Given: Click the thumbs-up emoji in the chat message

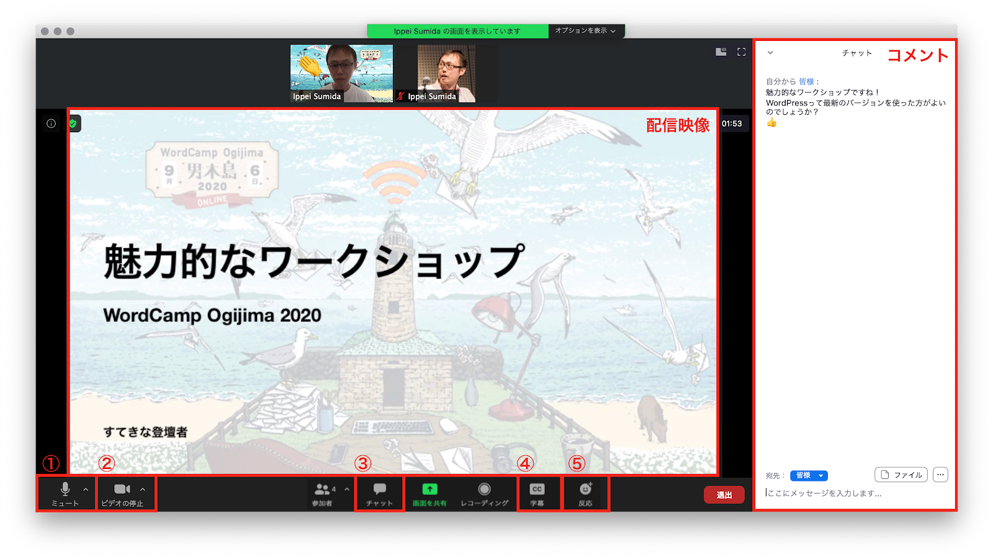Looking at the screenshot, I should tap(771, 123).
